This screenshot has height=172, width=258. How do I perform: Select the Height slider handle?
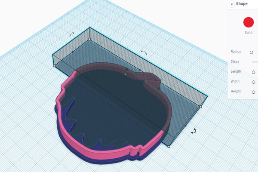tap(253, 92)
